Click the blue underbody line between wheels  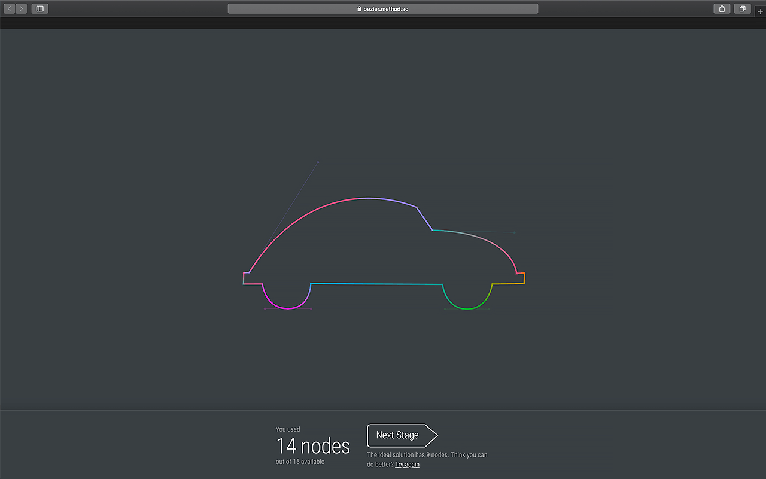[377, 284]
